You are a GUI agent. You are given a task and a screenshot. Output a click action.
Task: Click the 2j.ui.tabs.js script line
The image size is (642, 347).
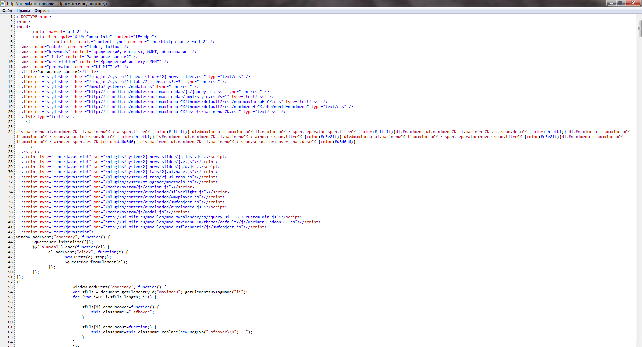(119, 177)
